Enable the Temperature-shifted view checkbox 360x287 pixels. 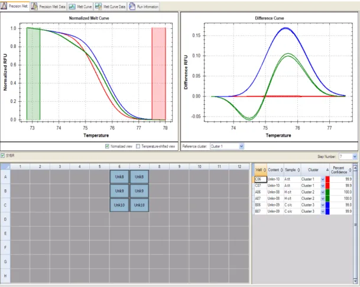(x=138, y=146)
